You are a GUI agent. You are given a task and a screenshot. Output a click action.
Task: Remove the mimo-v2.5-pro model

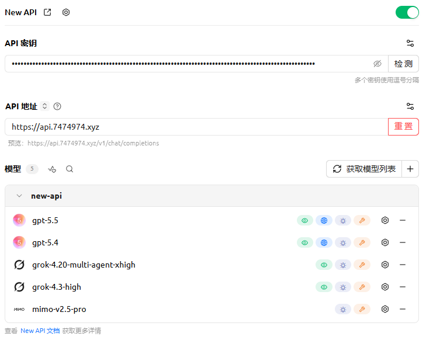tap(403, 309)
